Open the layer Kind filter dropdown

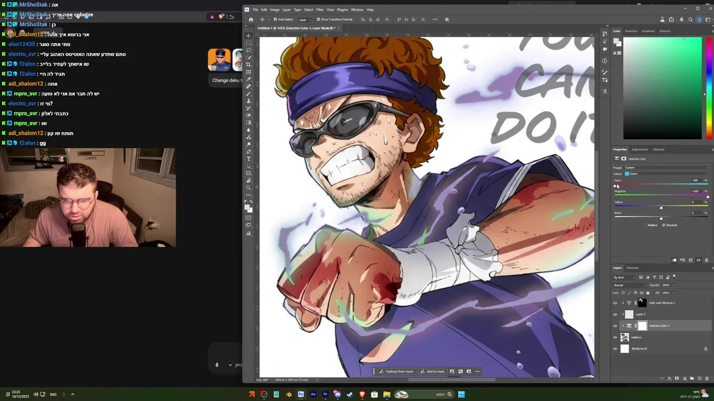[624, 277]
